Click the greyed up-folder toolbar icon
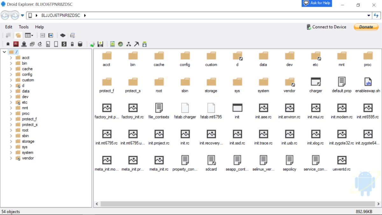The height and width of the screenshot is (215, 382). point(8,35)
